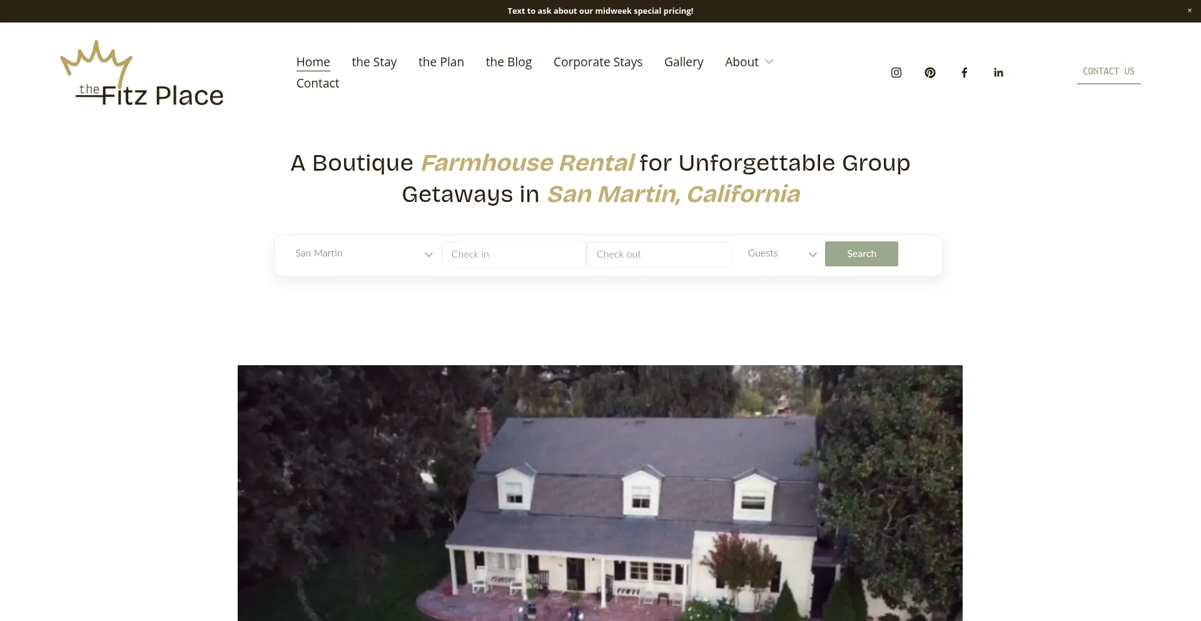The image size is (1201, 621).
Task: Click the Fitz Place crown logo
Action: [142, 74]
